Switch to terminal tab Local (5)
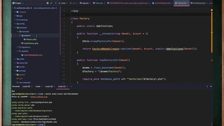The height and width of the screenshot is (126, 224). coord(26,86)
